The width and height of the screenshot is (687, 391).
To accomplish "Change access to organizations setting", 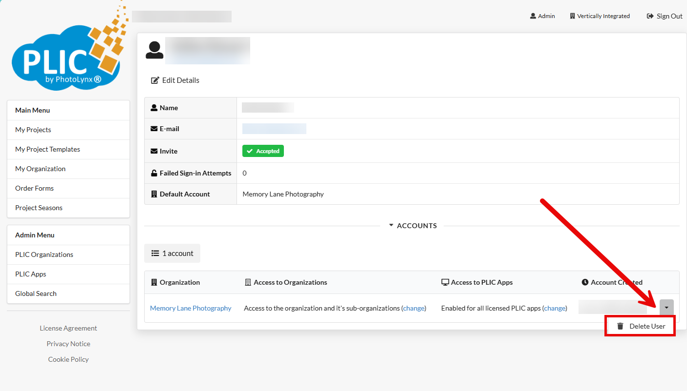I will click(x=413, y=308).
